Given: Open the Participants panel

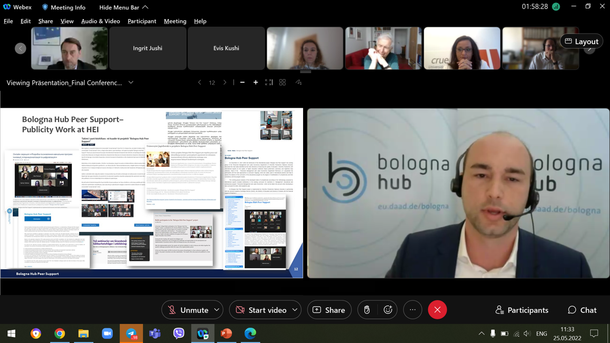Looking at the screenshot, I should (522, 310).
